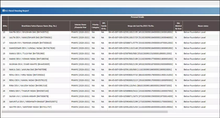Click PMAYG [2020-2021] in row 24

(x=80, y=80)
